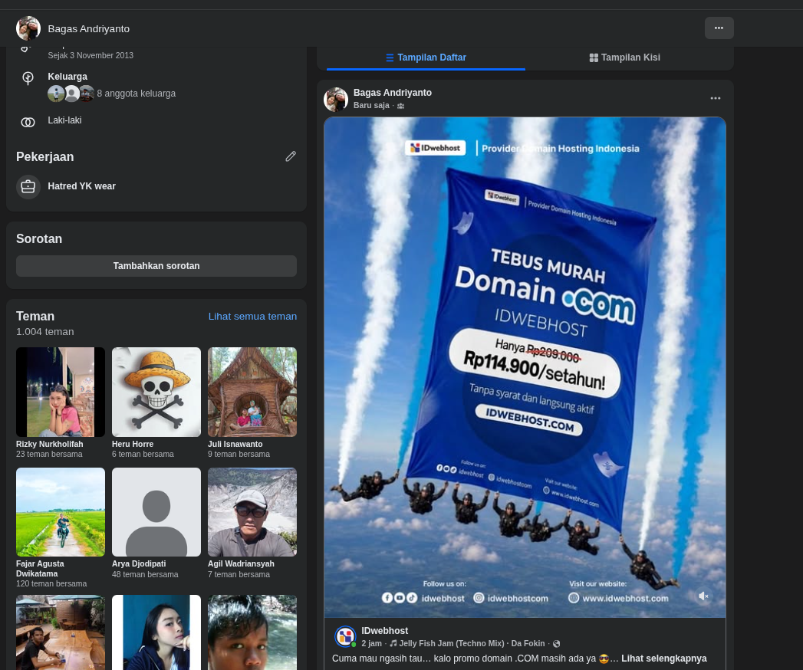This screenshot has height=670, width=803.
Task: Unmute the video with speaker icon
Action: (703, 596)
